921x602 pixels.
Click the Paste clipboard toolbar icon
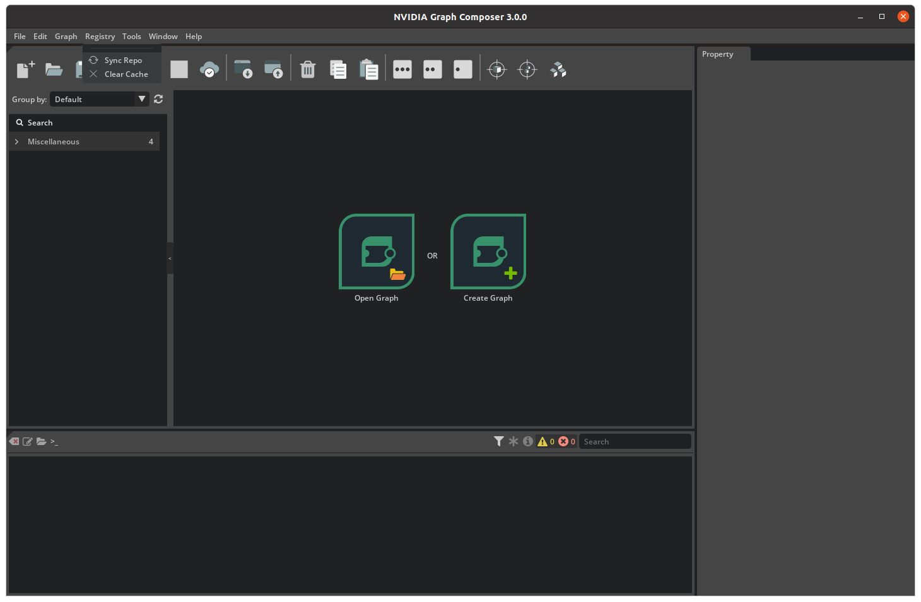(x=368, y=69)
